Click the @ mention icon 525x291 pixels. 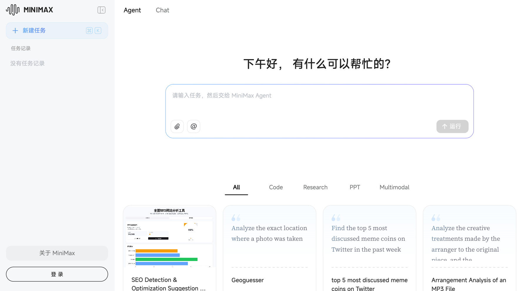[194, 126]
